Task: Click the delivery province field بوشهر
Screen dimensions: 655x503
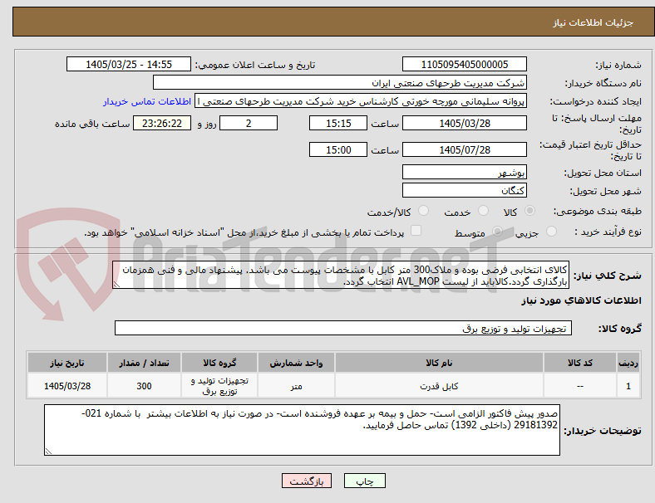Action: click(x=464, y=172)
